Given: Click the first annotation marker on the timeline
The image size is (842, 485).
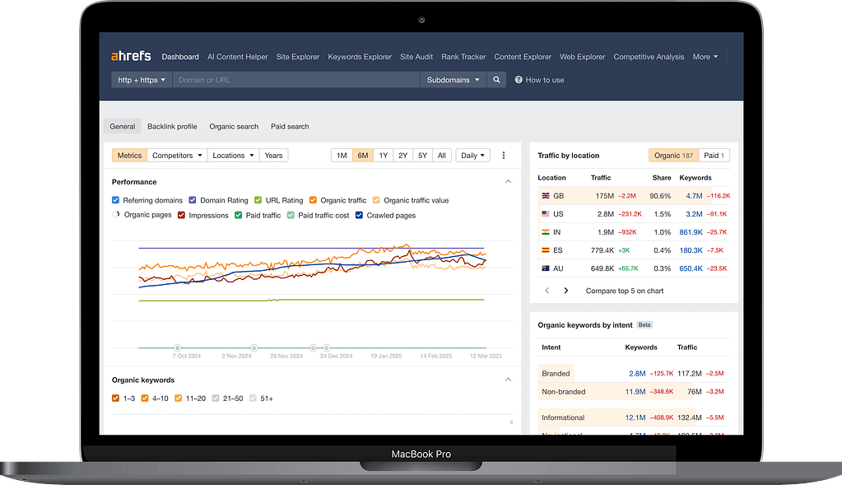Looking at the screenshot, I should coord(177,348).
